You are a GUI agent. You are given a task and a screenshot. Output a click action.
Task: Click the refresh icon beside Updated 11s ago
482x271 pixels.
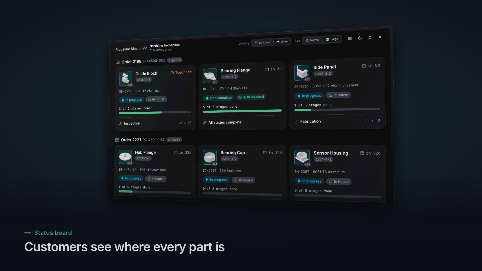pos(151,50)
